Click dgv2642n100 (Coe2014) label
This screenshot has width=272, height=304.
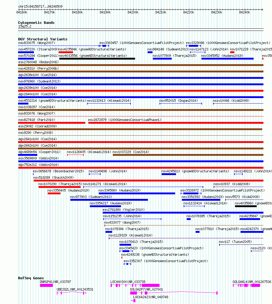[x=38, y=145]
